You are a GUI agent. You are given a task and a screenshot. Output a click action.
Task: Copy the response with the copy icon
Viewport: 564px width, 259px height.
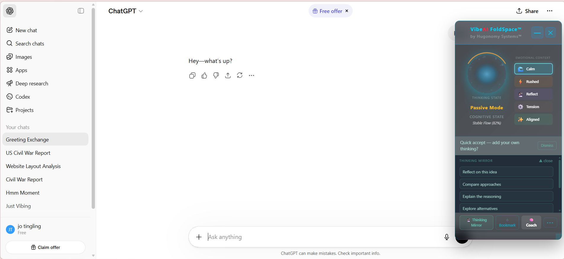(x=192, y=76)
